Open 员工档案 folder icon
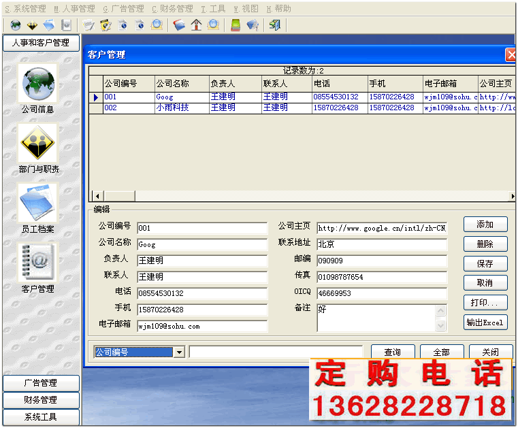 click(x=38, y=203)
